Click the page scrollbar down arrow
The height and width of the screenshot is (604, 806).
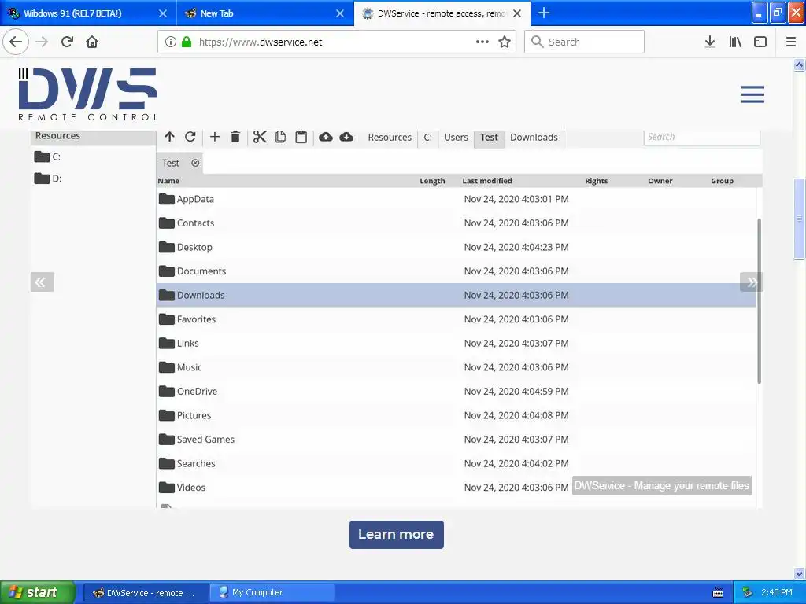799,573
